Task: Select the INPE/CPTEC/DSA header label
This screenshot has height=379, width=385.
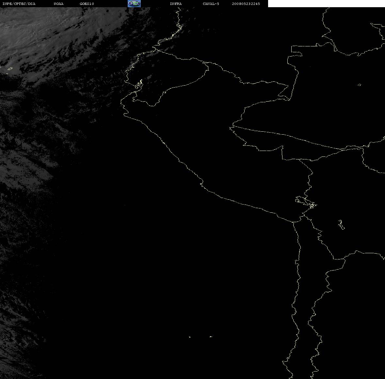Action: (19, 4)
